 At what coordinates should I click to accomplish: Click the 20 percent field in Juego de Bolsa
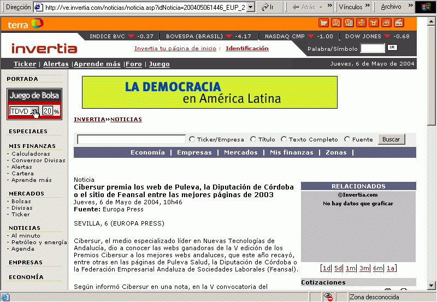48,111
